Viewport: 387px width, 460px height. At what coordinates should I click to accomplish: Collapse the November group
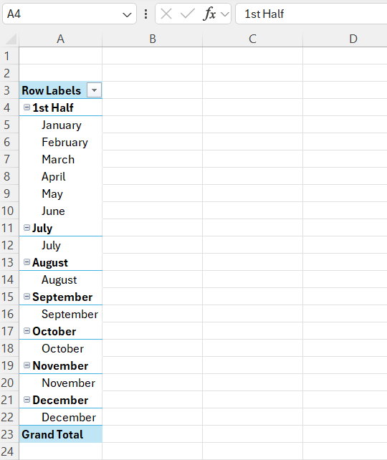[27, 365]
